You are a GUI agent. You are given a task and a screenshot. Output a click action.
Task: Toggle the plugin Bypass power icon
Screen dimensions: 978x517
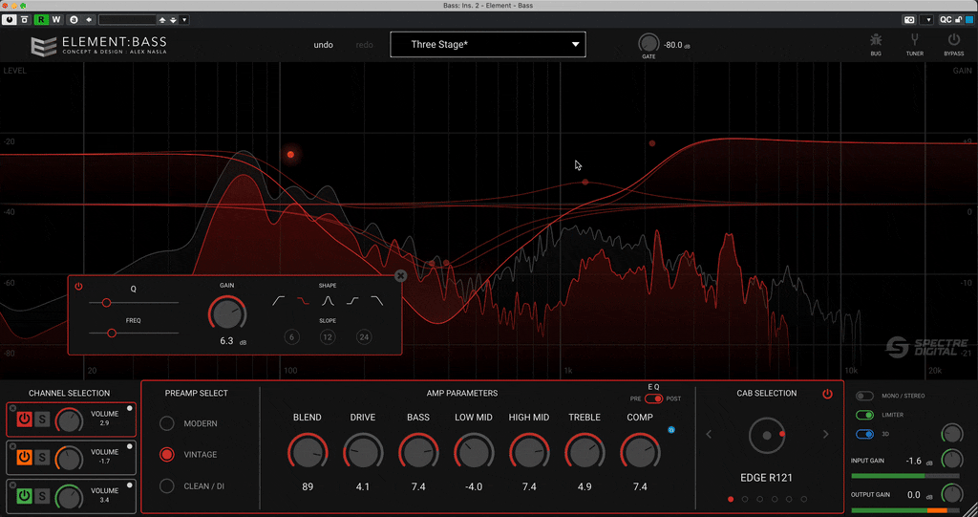point(954,40)
